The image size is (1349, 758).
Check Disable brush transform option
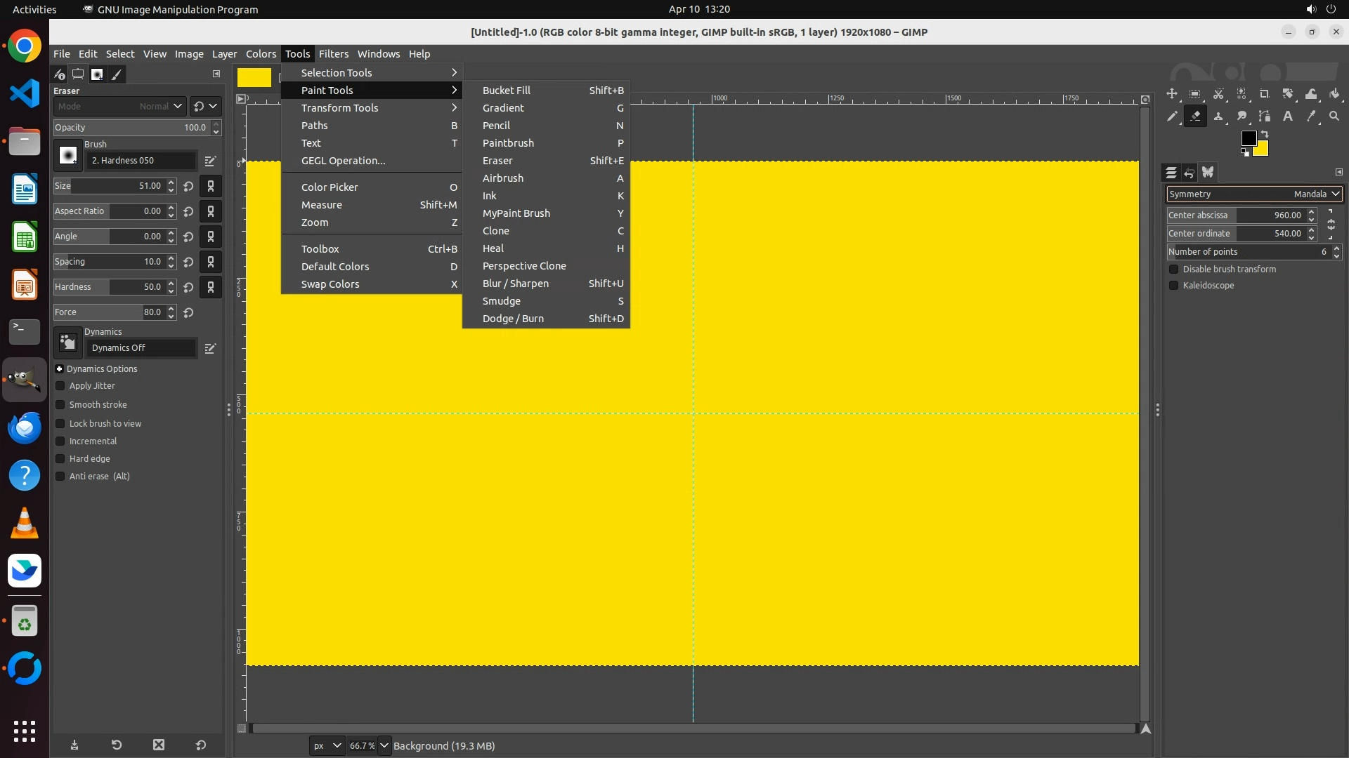pos(1173,270)
